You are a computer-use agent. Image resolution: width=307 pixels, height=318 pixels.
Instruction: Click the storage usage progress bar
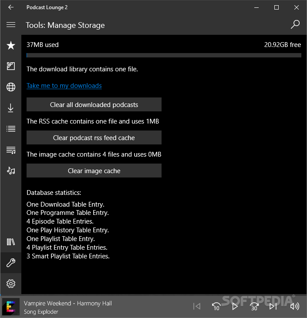pos(164,55)
